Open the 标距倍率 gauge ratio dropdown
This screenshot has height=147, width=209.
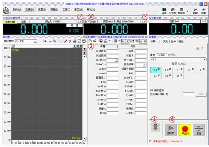click(145, 65)
